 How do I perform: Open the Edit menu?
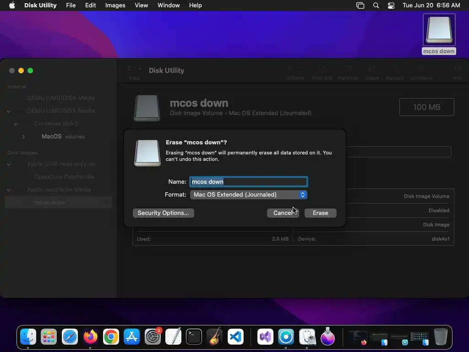(x=90, y=5)
